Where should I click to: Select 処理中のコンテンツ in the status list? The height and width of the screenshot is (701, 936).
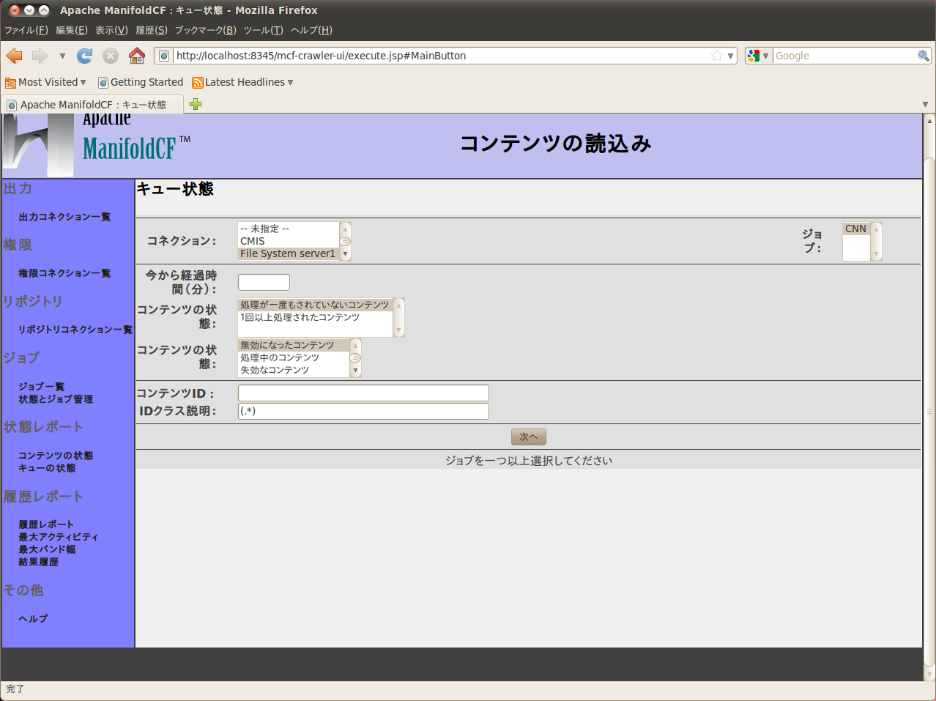280,357
